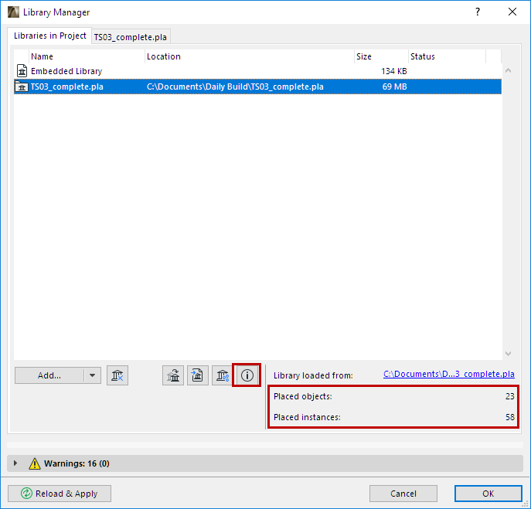The image size is (531, 509).
Task: Click the TS03_complete.pla folder icon
Action: tap(22, 87)
